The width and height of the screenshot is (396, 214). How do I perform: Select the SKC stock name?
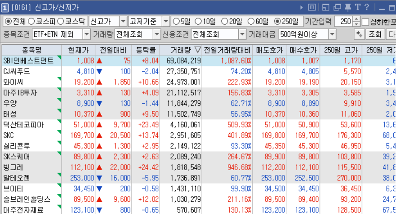(x=9, y=135)
